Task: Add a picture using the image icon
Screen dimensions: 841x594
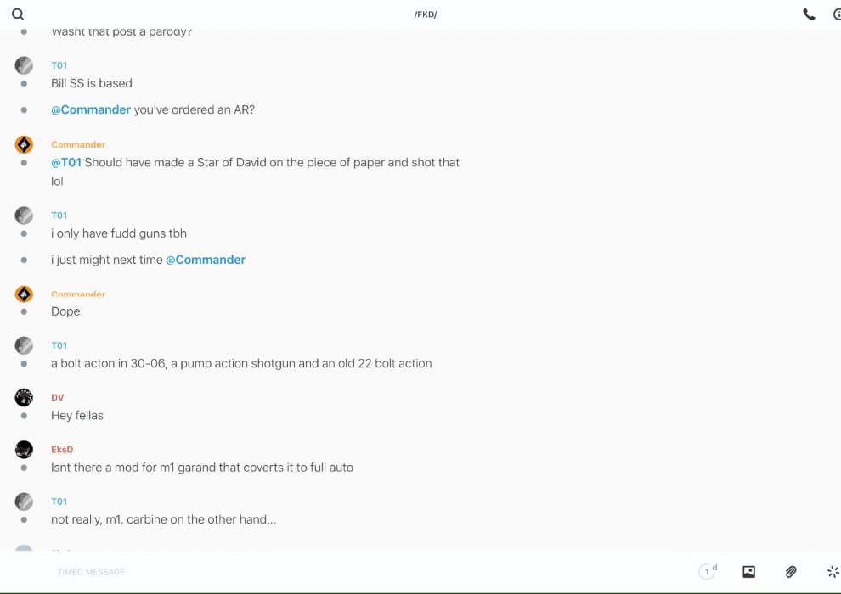Action: [x=748, y=572]
